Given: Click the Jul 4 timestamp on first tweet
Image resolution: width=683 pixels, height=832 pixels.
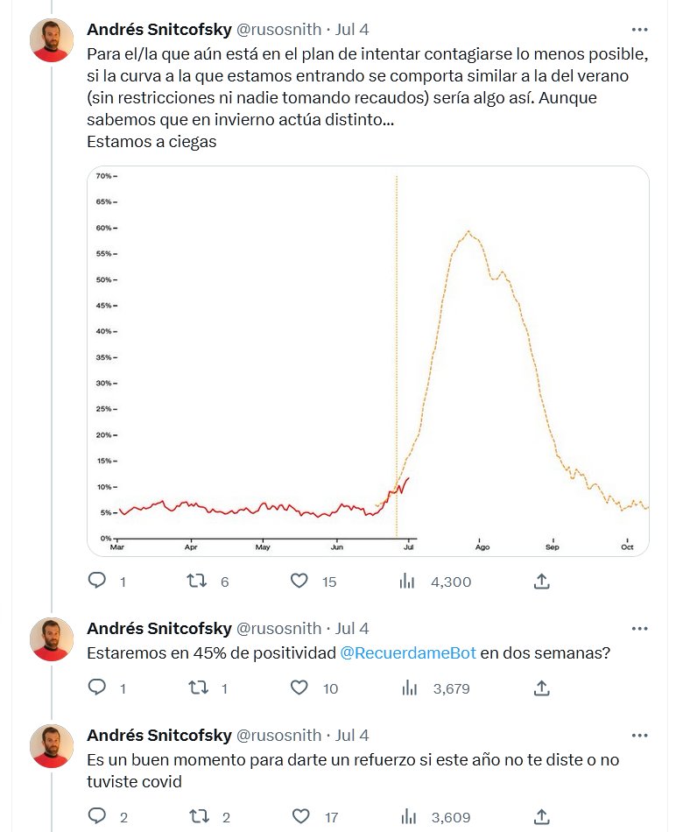Looking at the screenshot, I should pos(352,29).
